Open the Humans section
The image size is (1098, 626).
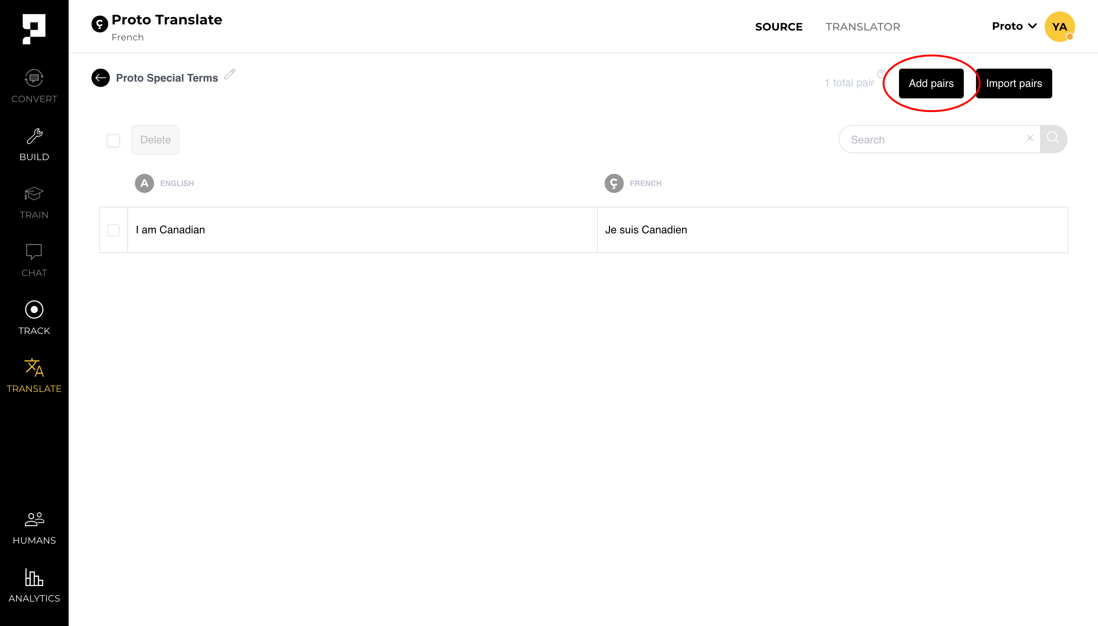[34, 528]
